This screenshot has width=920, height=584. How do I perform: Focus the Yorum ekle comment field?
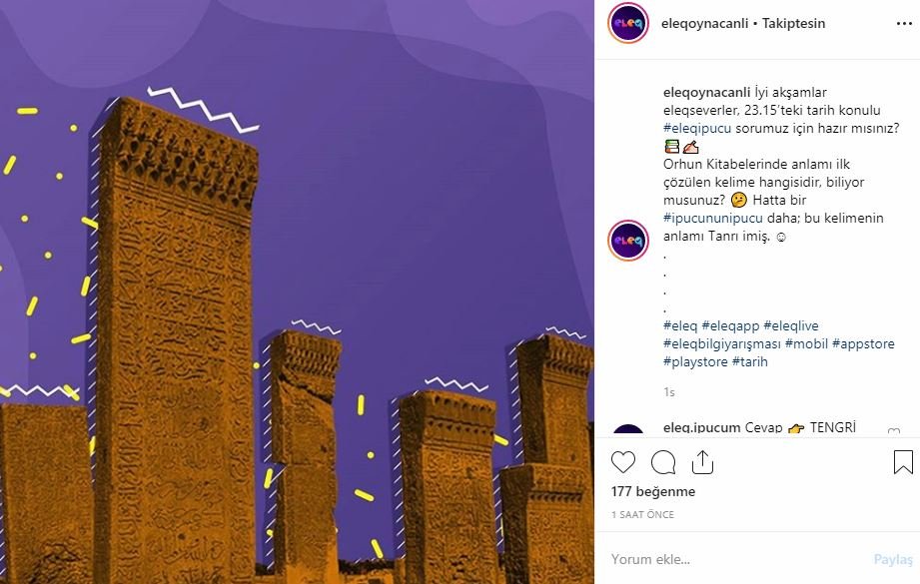coord(739,559)
